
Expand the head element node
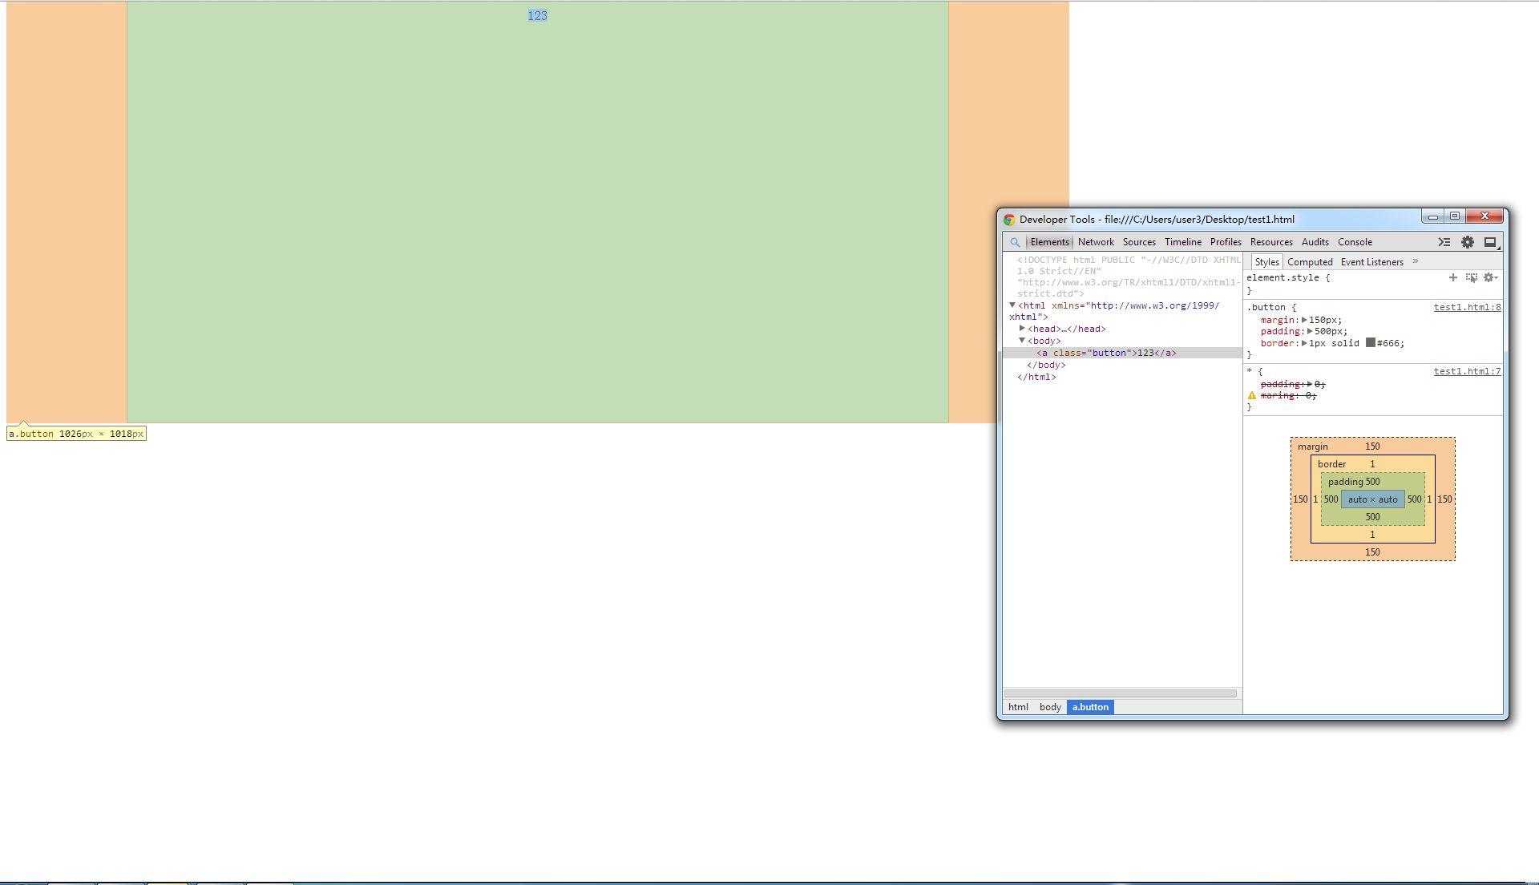tap(1022, 329)
